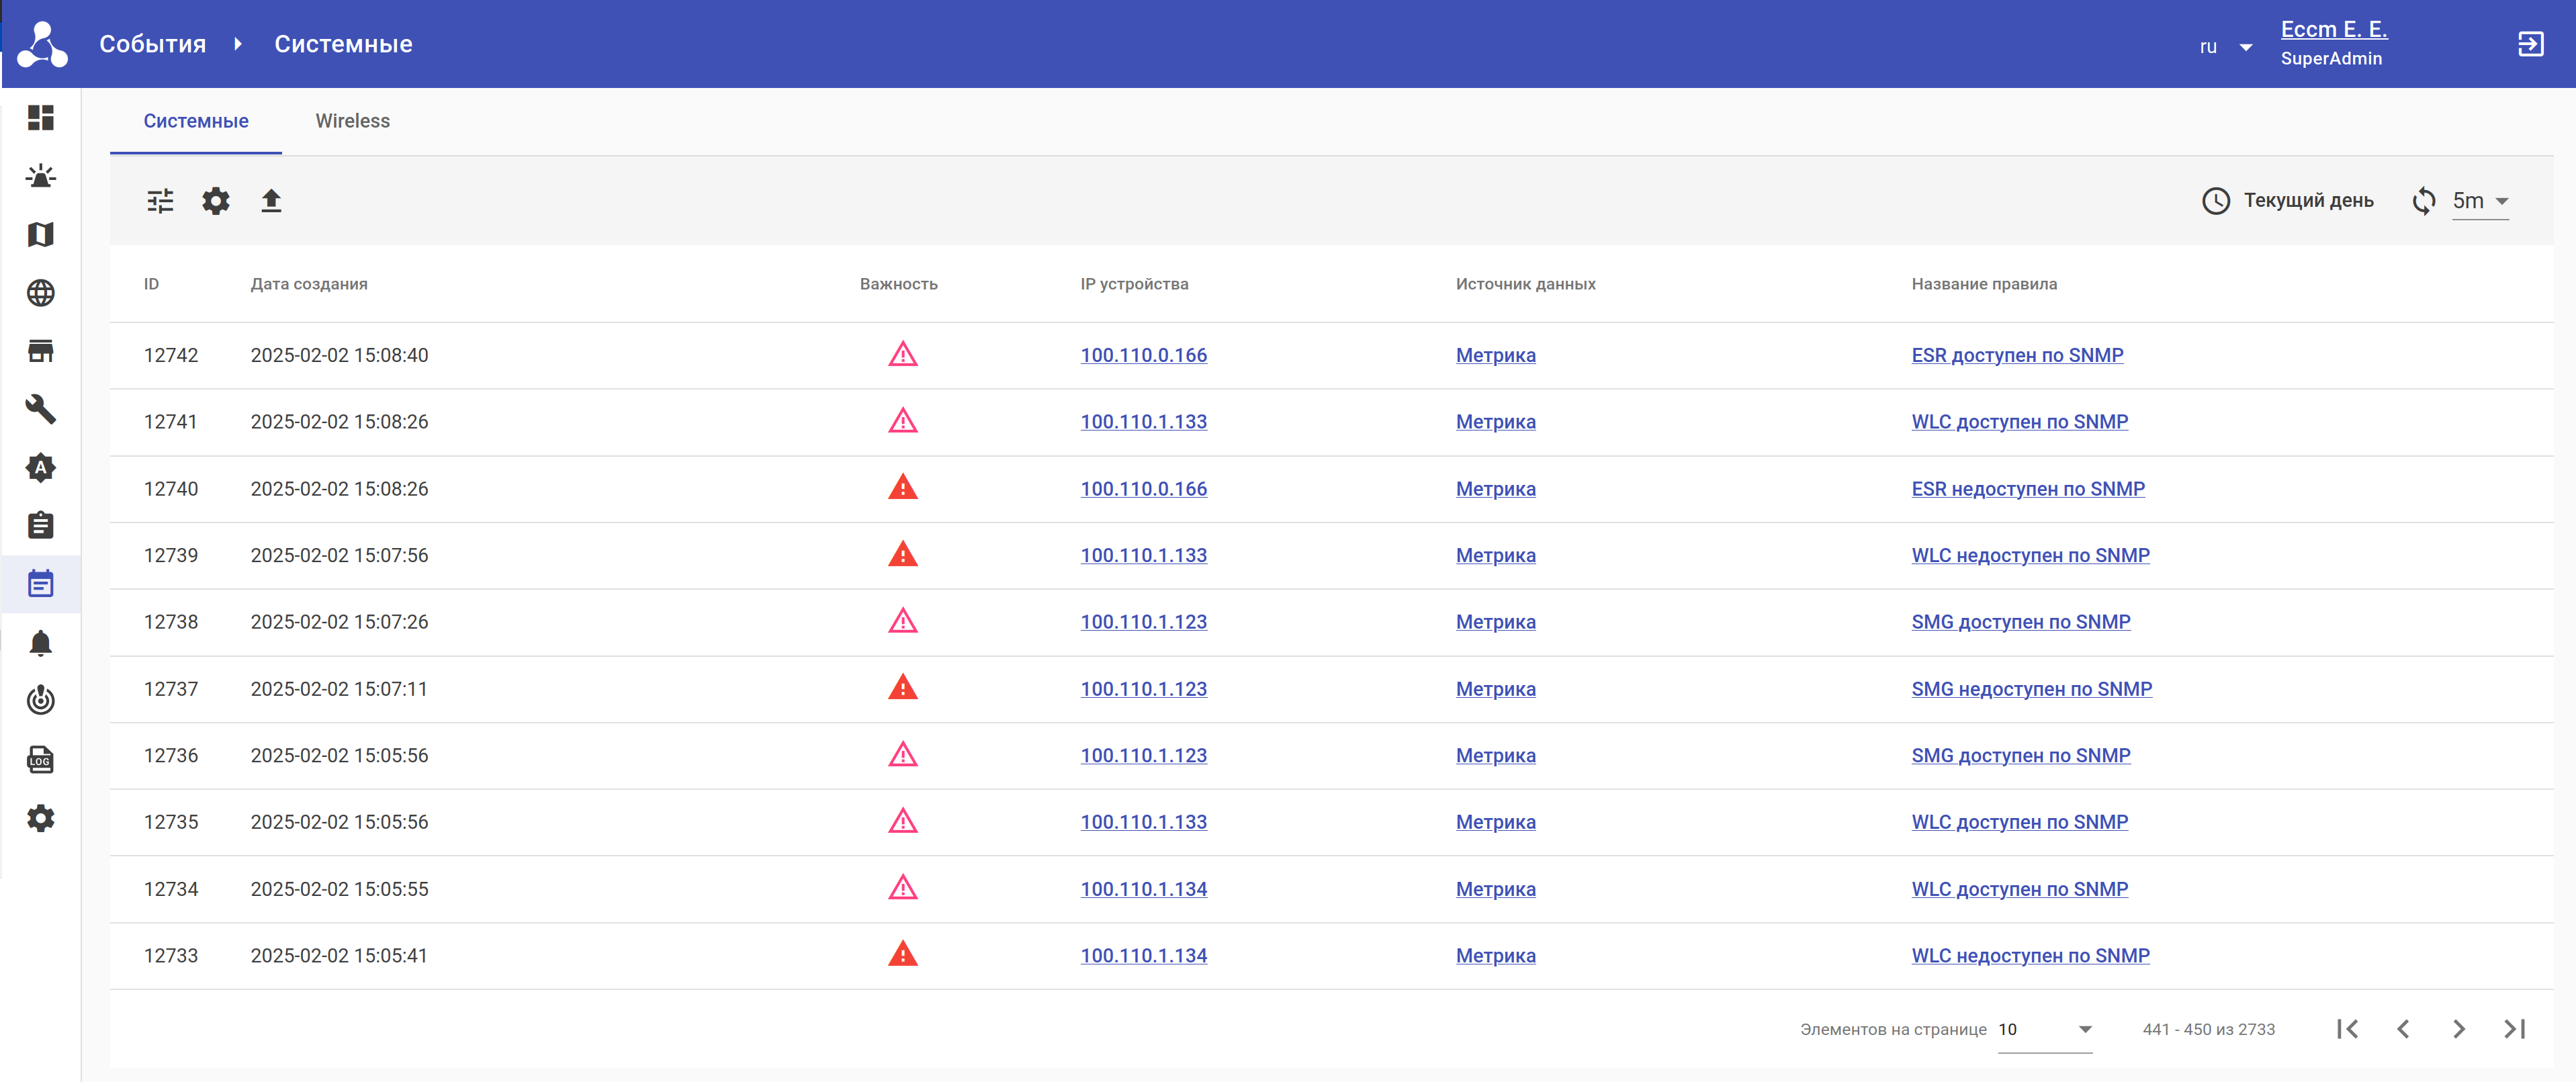The width and height of the screenshot is (2576, 1082).
Task: Jump to the first page button
Action: (x=2347, y=1029)
